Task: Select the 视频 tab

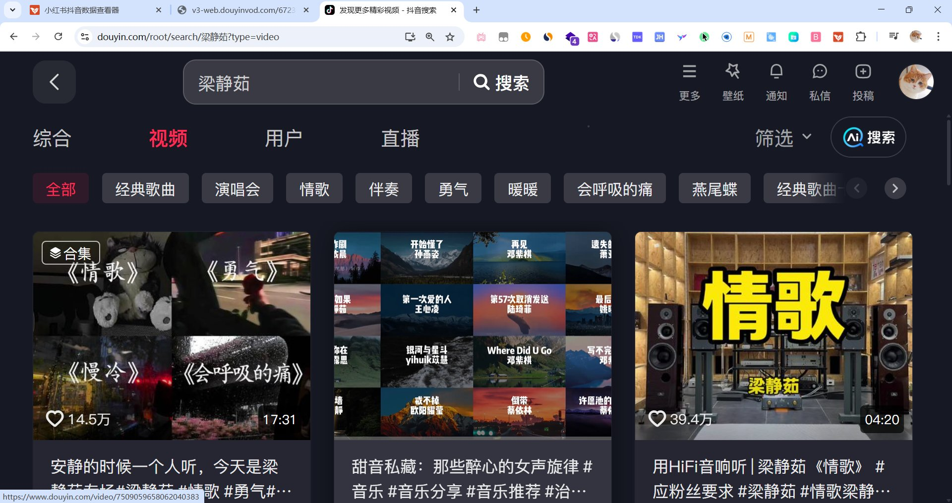Action: point(168,138)
